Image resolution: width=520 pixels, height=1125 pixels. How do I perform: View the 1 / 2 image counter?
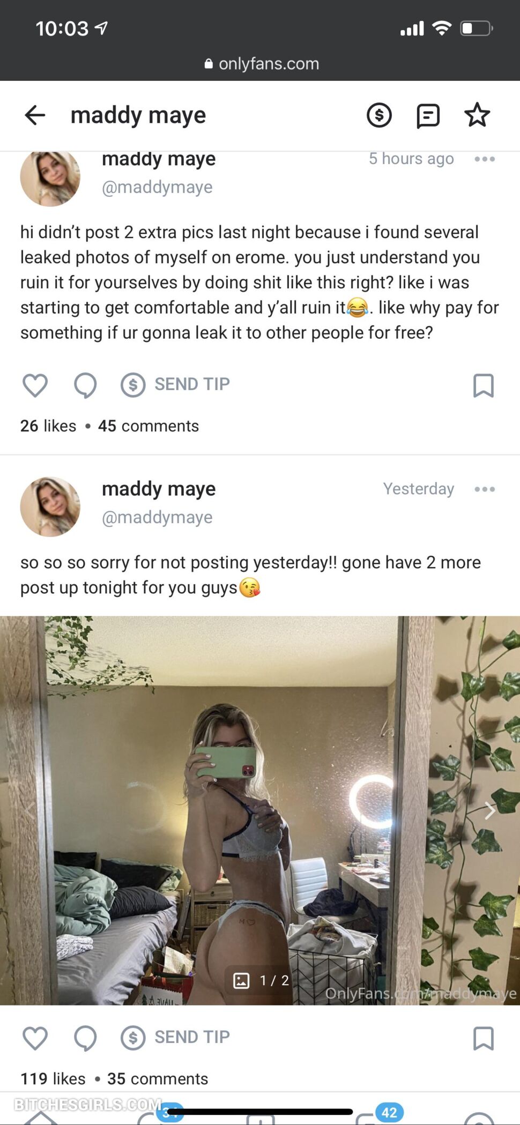point(262,980)
